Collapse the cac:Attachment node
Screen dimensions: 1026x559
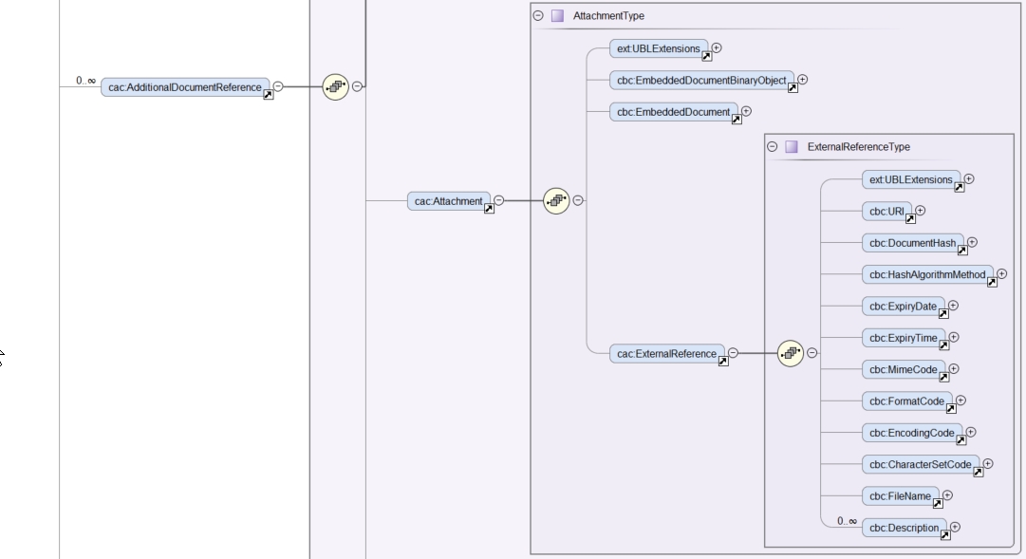click(x=498, y=200)
